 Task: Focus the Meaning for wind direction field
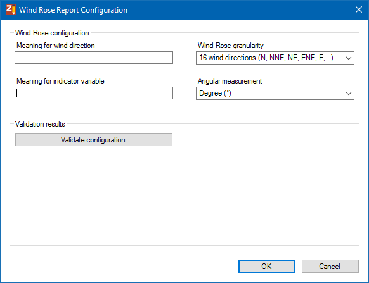pos(94,58)
